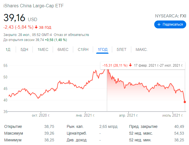Click the red down arrow beside за год
This screenshot has height=145, width=189.
click(36, 27)
